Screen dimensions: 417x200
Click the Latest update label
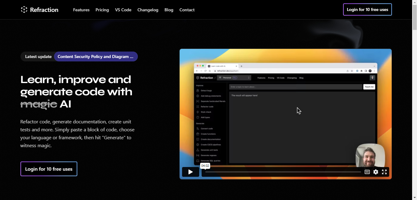pos(38,56)
